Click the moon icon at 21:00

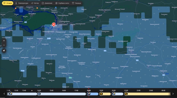pyautogui.click(x=126, y=94)
